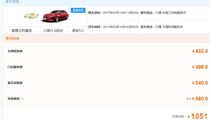Click the ¥432.0 rental fee amount

tap(200, 51)
